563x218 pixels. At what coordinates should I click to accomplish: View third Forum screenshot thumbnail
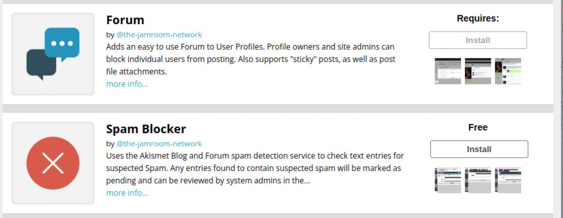pos(508,71)
